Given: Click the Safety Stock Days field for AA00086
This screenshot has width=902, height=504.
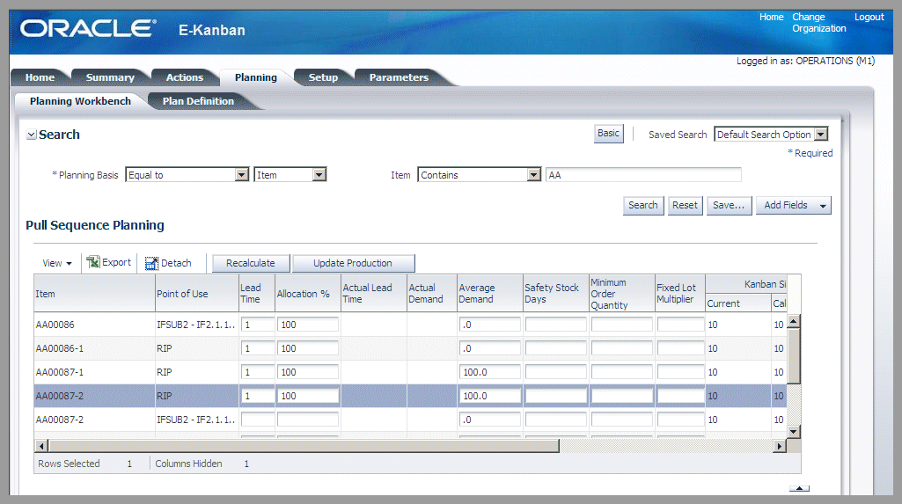Looking at the screenshot, I should coord(555,325).
